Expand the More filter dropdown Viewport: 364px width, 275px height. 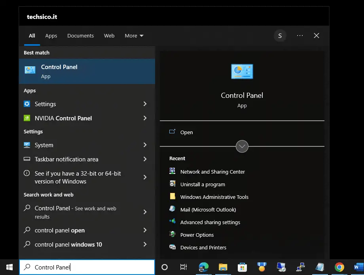[134, 36]
